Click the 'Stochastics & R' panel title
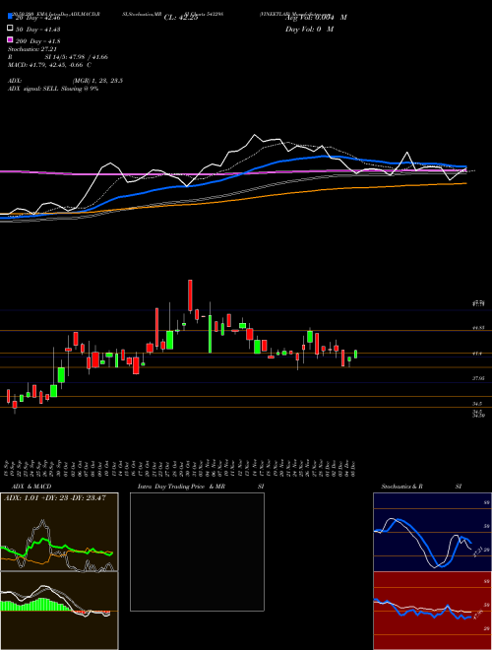 (402, 487)
